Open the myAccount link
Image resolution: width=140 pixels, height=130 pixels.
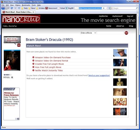pyautogui.click(x=117, y=16)
